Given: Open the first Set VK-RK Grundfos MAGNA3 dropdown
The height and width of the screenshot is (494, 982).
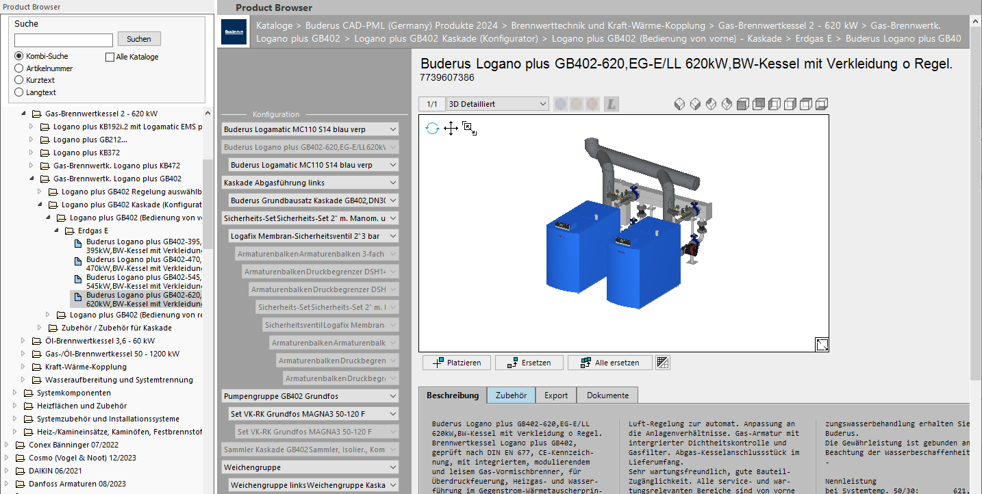Looking at the screenshot, I should 314,414.
